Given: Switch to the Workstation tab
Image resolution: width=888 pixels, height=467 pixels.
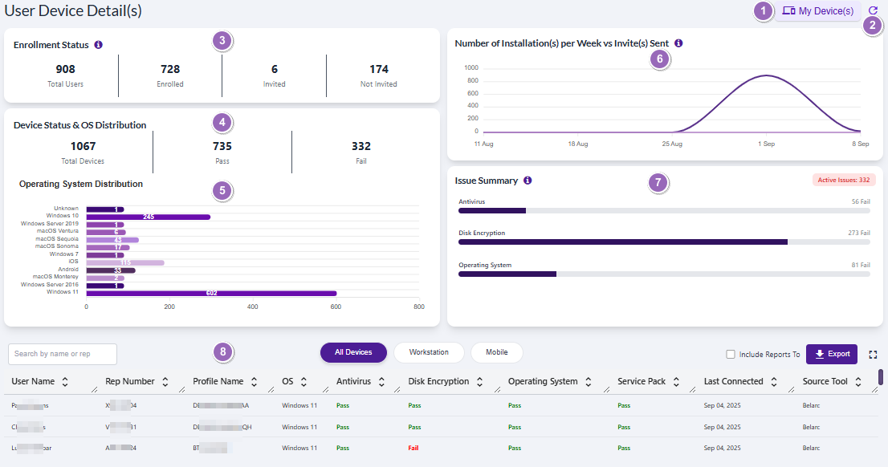Looking at the screenshot, I should tap(429, 352).
